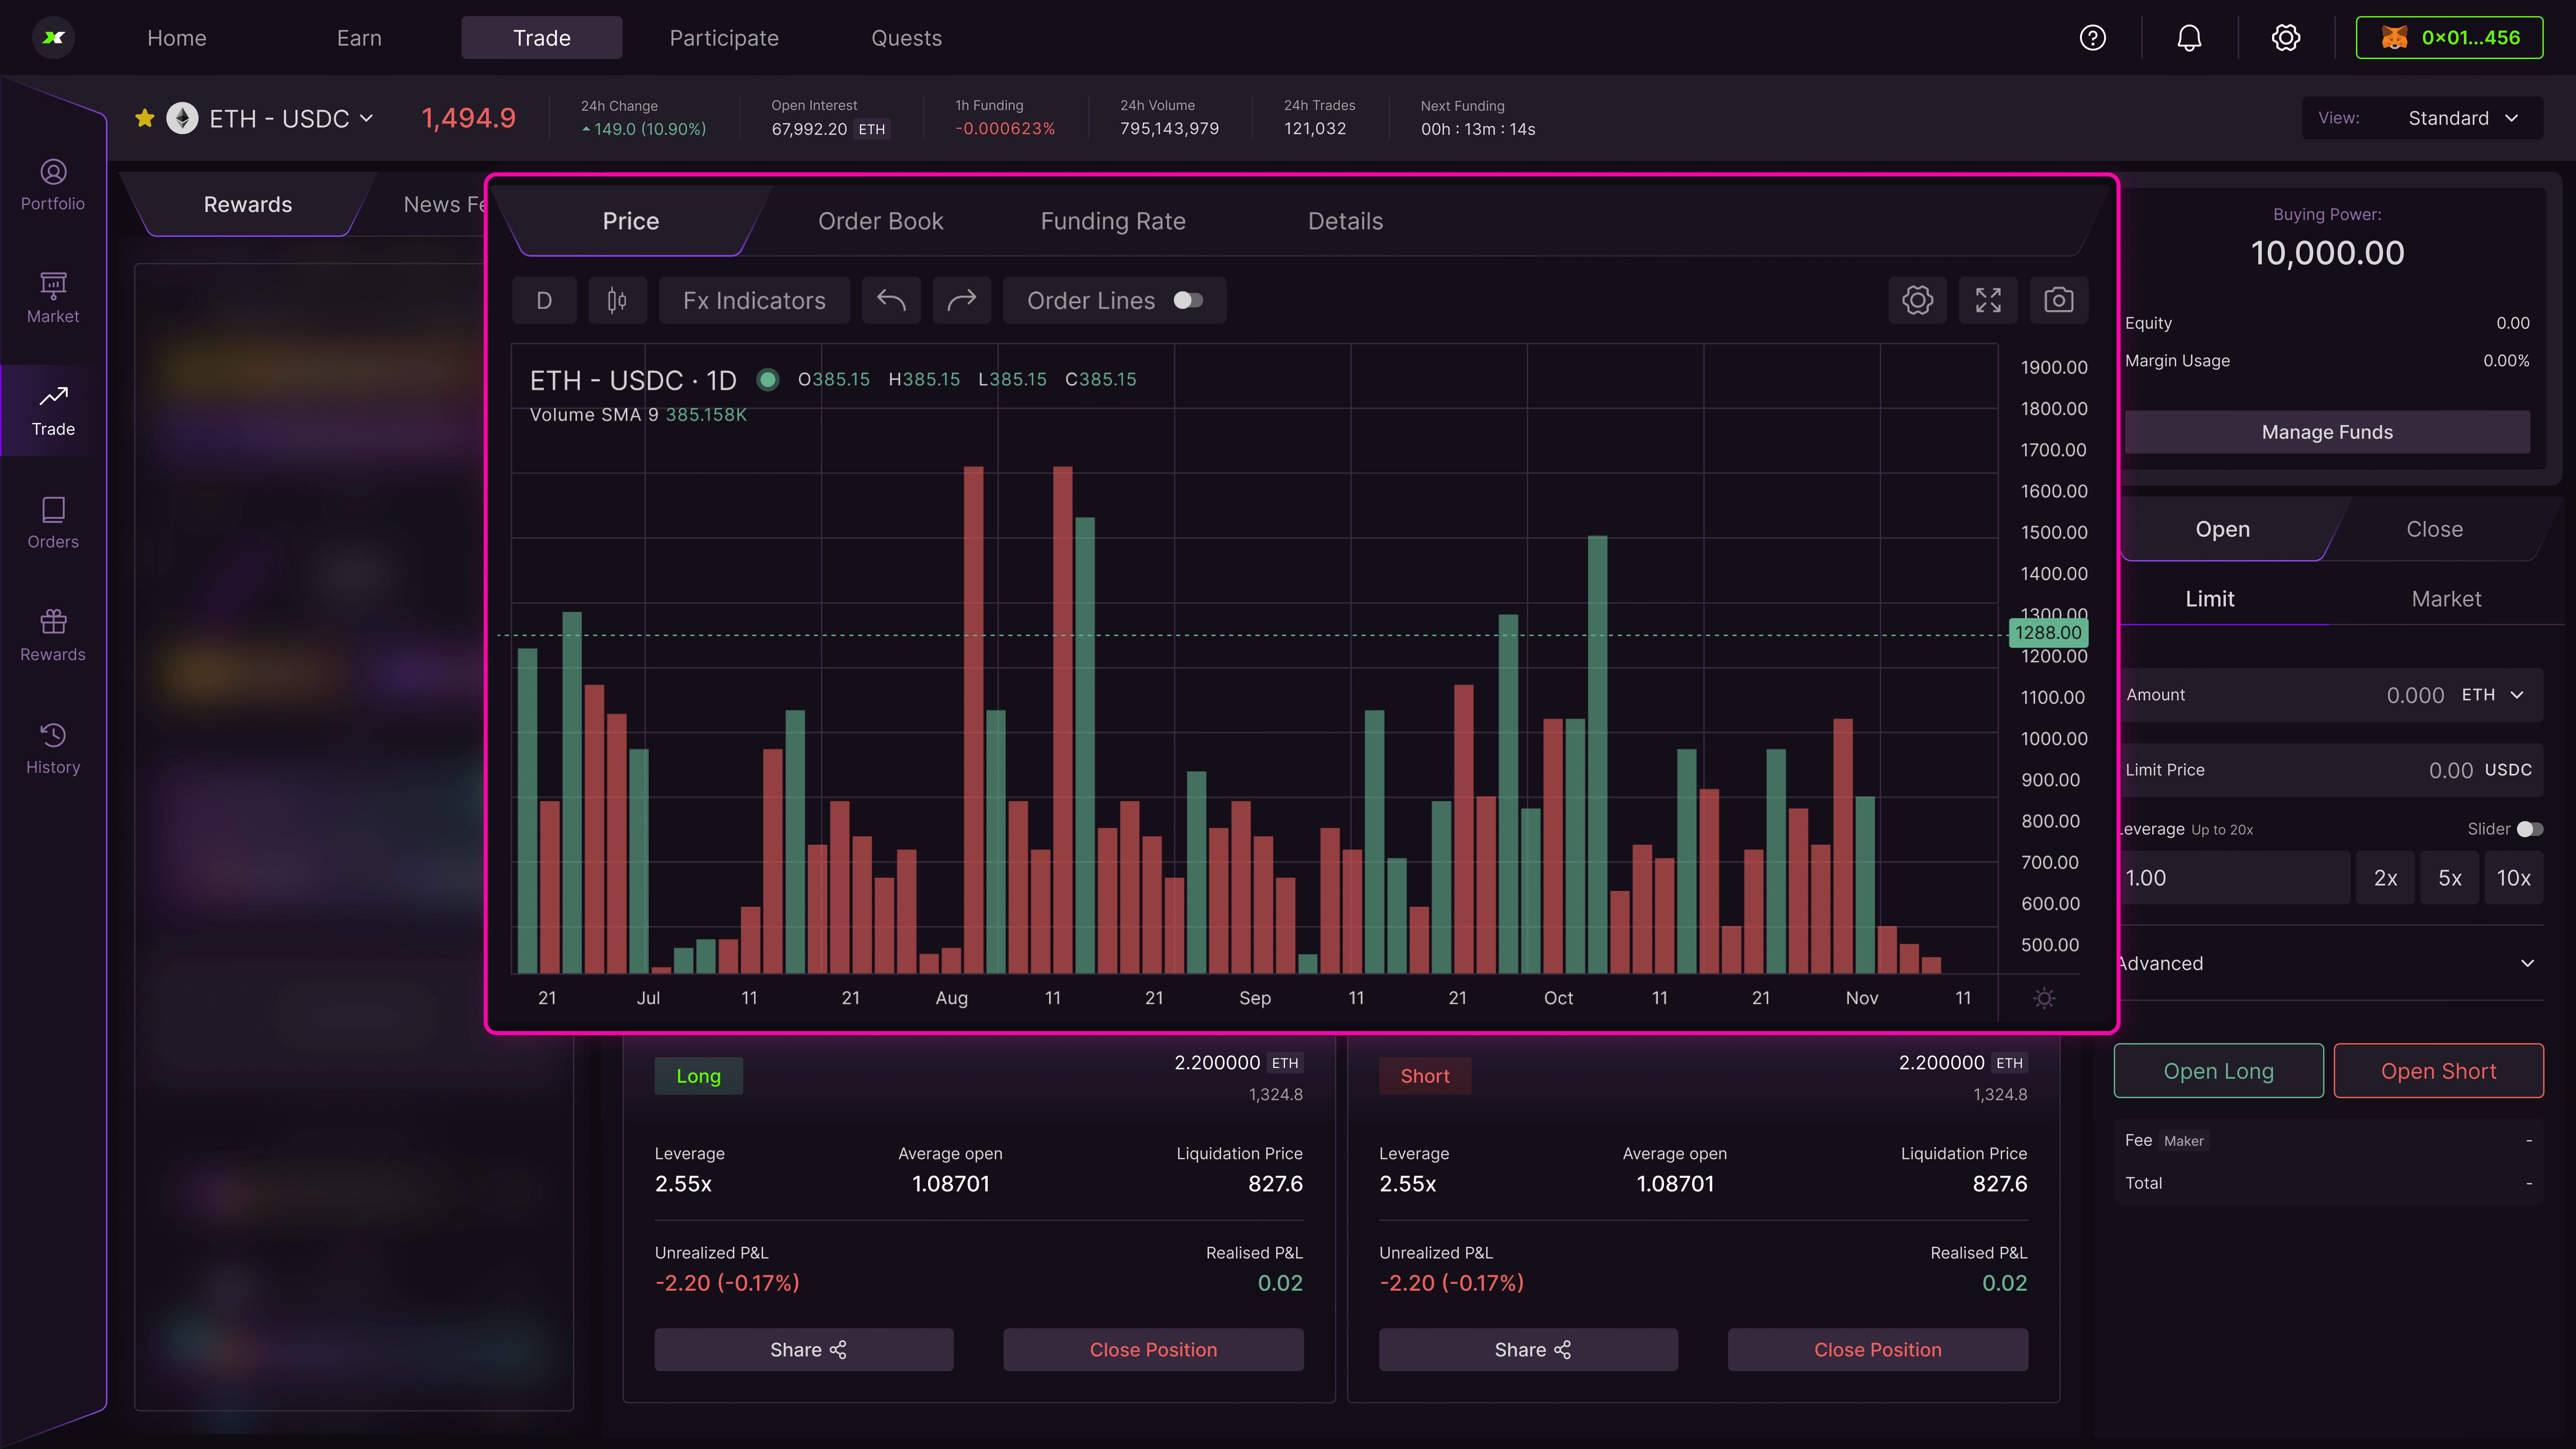Image resolution: width=2576 pixels, height=1449 pixels.
Task: Open settings gear in top navigation
Action: pyautogui.click(x=2286, y=38)
